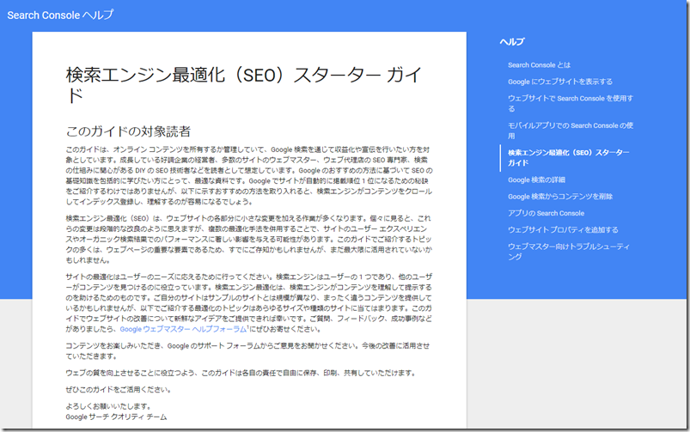Select ウェブサイト プロパティを追加する

562,230
